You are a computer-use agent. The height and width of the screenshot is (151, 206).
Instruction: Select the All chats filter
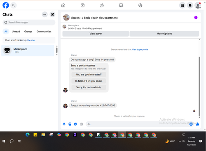point(6,32)
